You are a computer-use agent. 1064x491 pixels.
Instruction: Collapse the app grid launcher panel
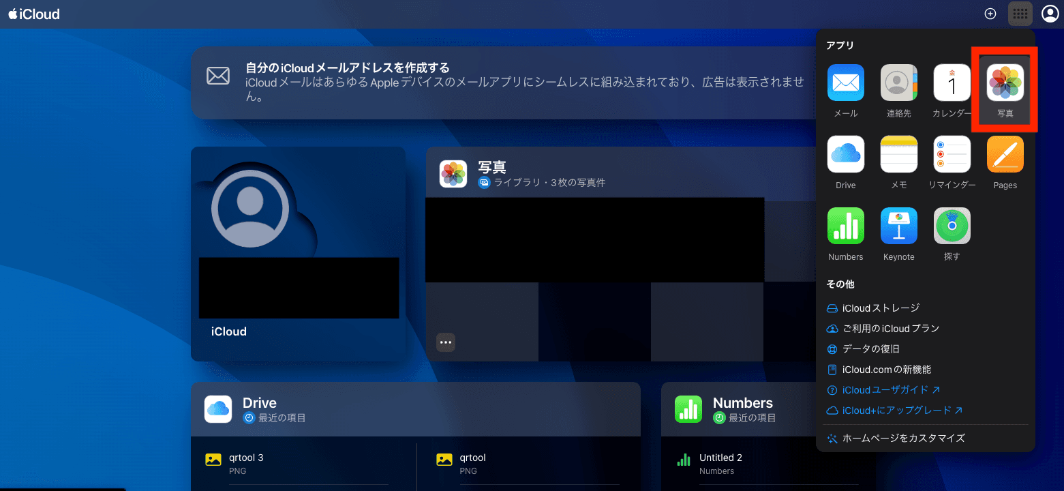pyautogui.click(x=1020, y=13)
